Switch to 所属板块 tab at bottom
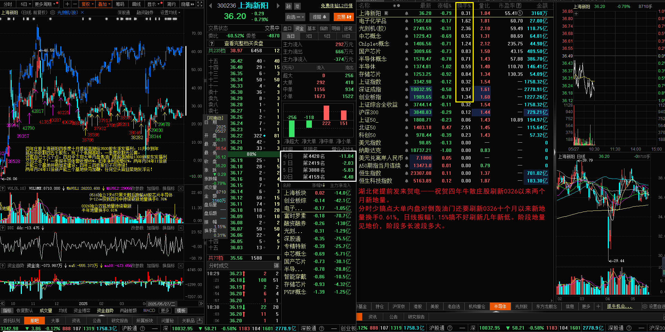 [x=145, y=321]
